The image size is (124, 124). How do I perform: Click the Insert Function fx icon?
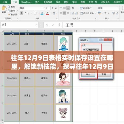point(59,25)
